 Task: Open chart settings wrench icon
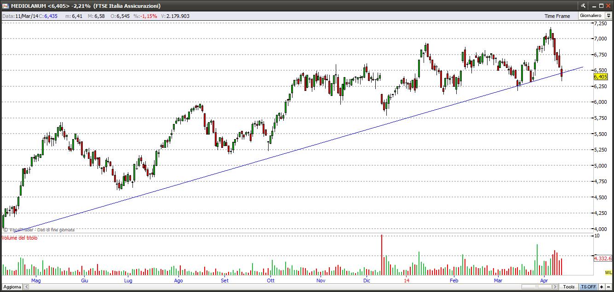tap(584, 6)
